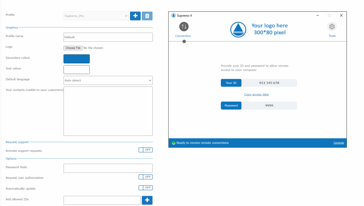Enable Activate support requests switch
The height and width of the screenshot is (206, 364).
pos(145,150)
